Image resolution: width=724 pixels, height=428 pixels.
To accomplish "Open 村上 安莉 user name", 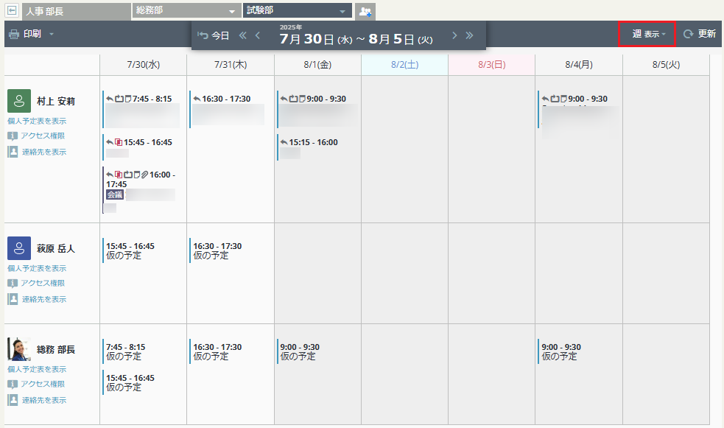I will 56,101.
